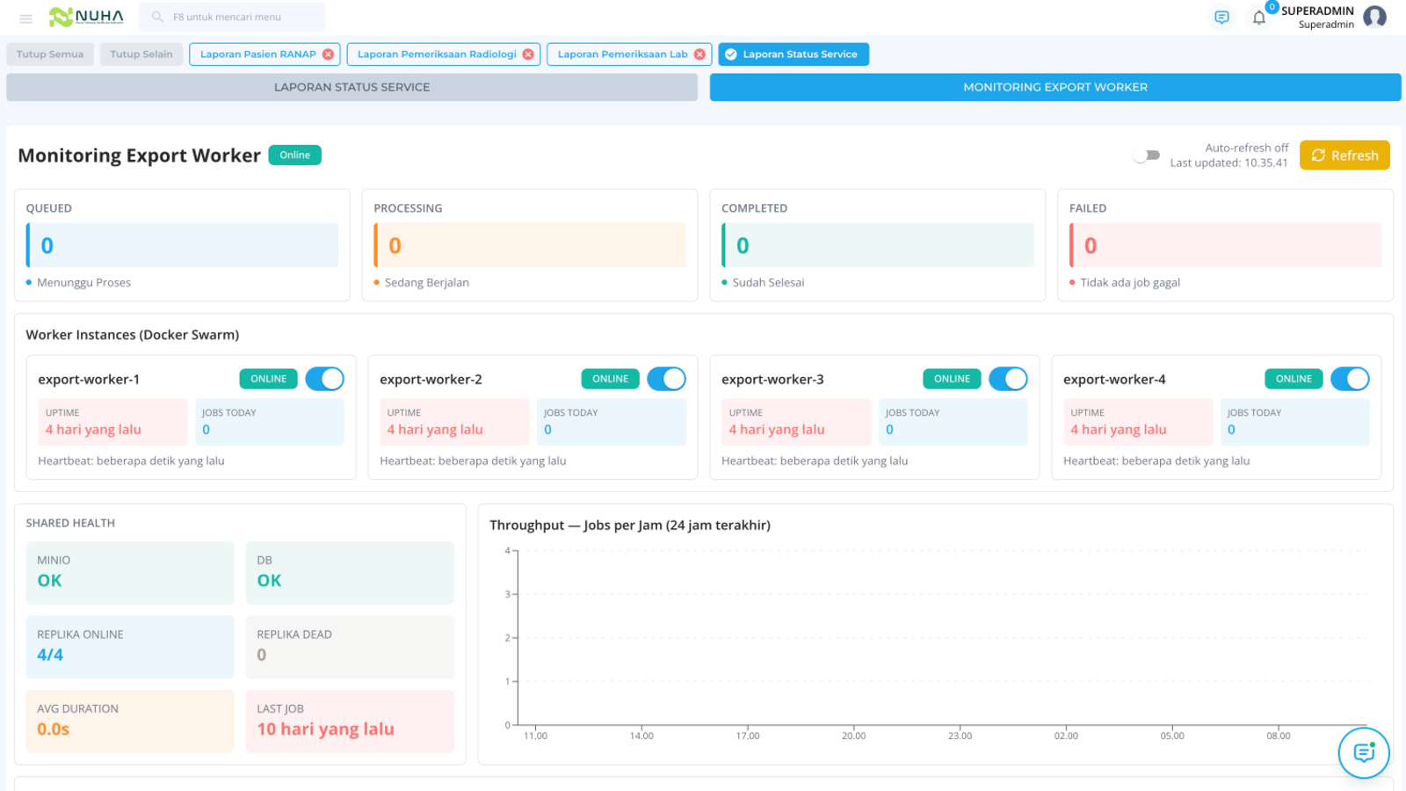Focus the F8 menu search field

(232, 17)
